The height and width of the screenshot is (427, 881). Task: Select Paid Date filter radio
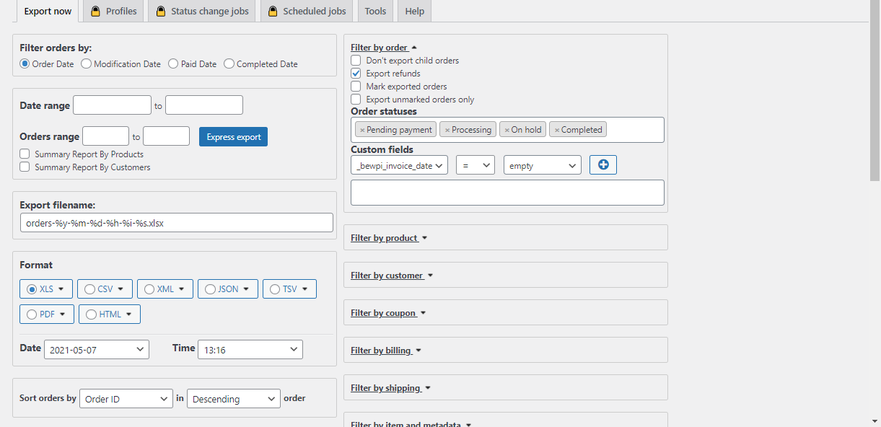pos(173,63)
